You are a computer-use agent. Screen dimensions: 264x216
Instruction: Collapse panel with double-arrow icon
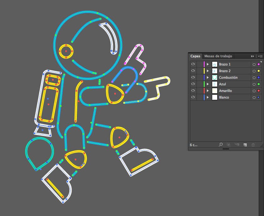coord(252,56)
